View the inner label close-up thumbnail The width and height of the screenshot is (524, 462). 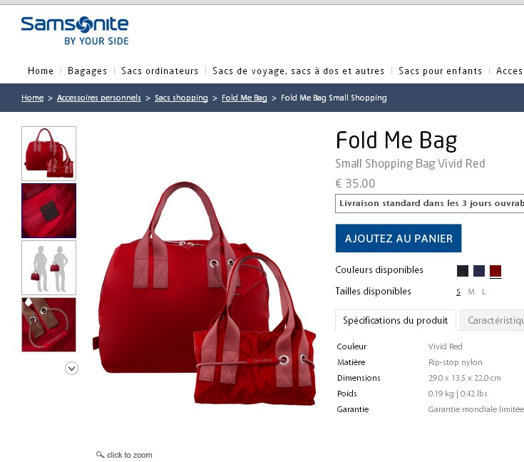tap(48, 210)
